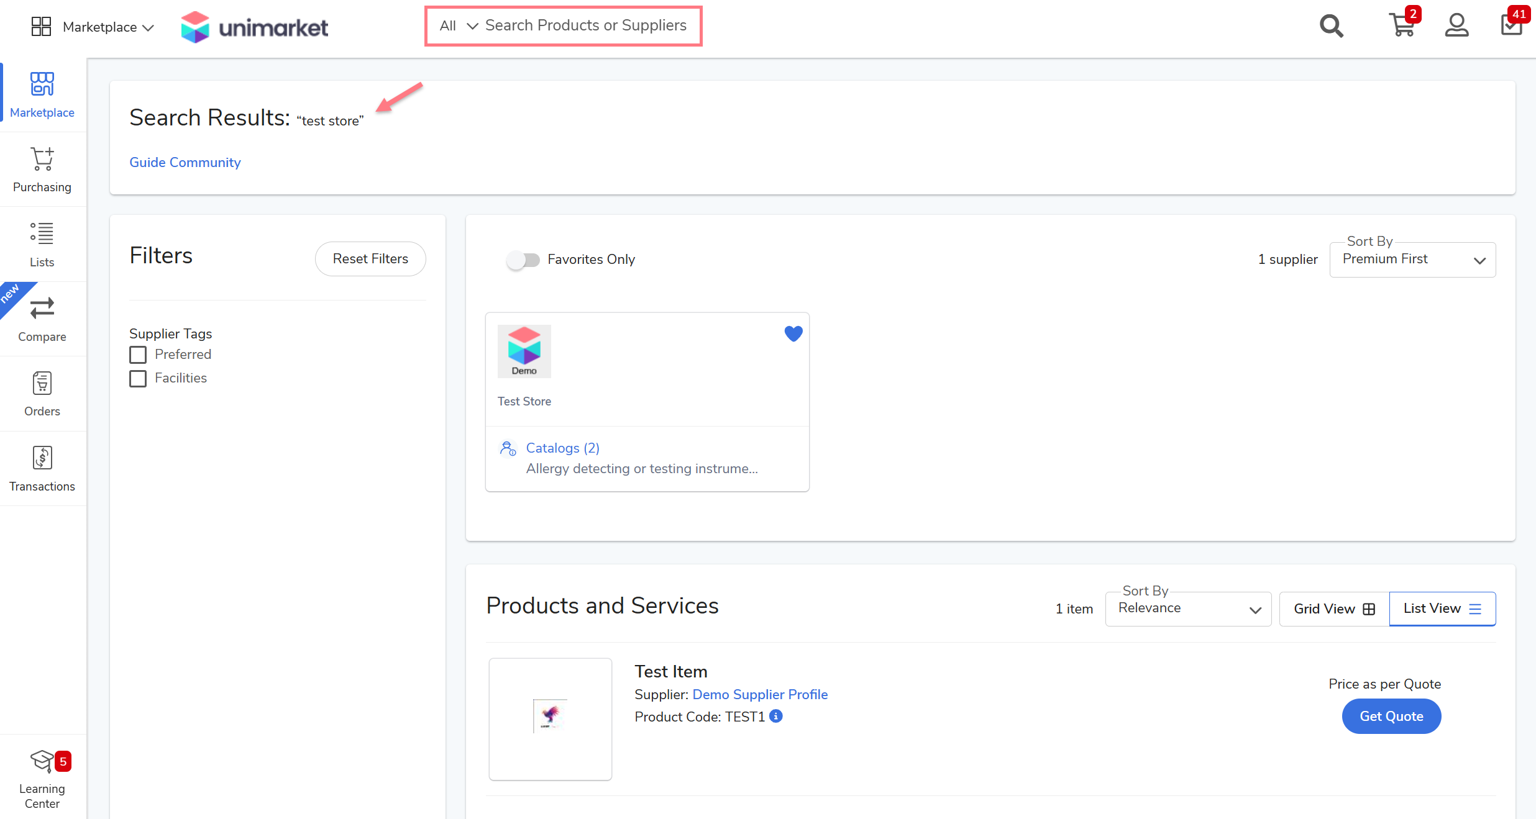Click the search magnifier icon
The image size is (1536, 819).
(x=1331, y=26)
